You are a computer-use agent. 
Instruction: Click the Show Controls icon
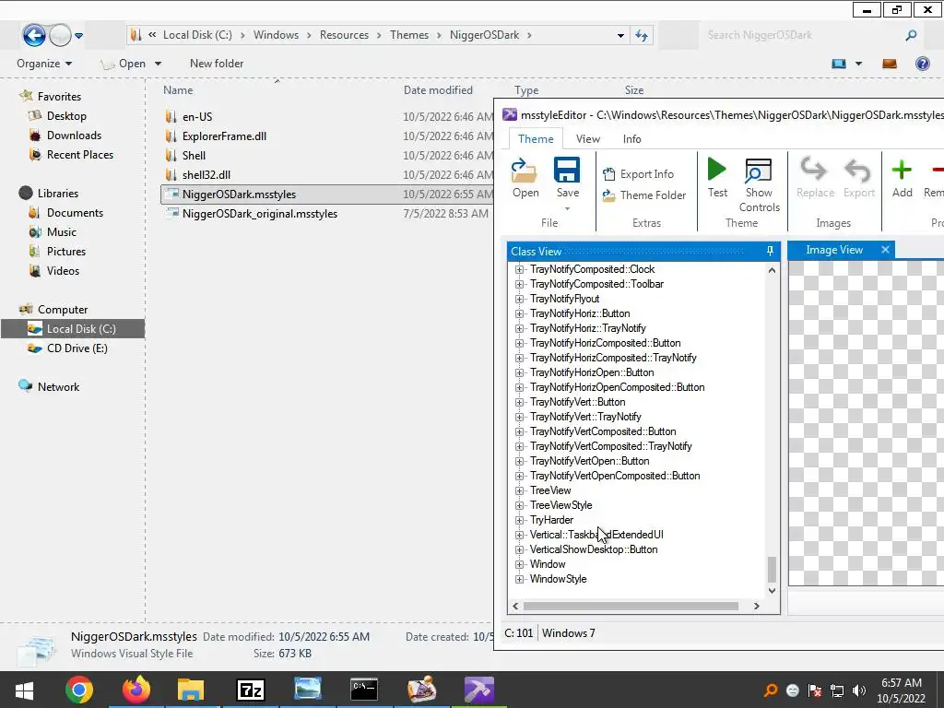(758, 171)
